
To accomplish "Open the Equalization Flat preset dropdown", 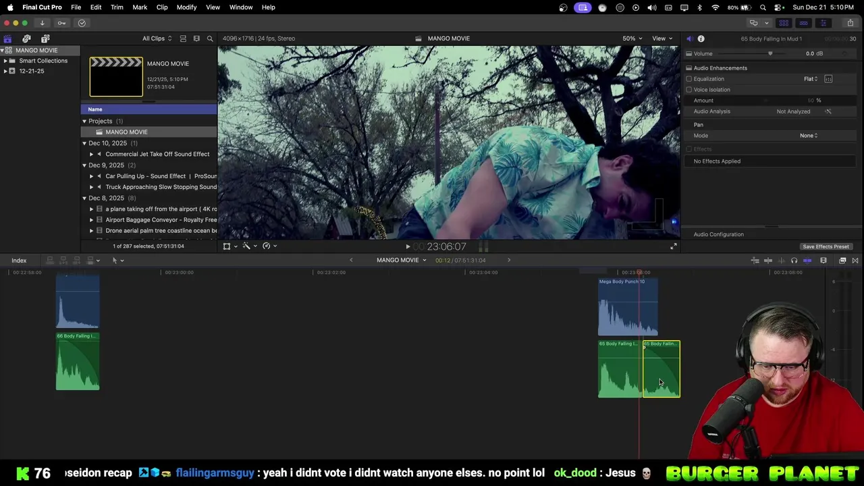I will (811, 79).
